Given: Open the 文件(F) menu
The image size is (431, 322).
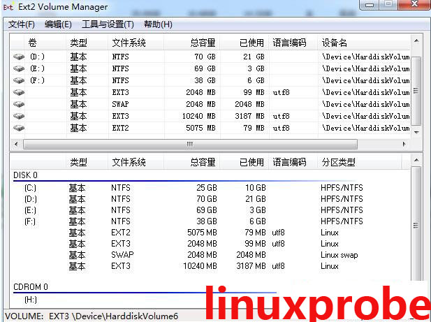Looking at the screenshot, I should coord(22,24).
